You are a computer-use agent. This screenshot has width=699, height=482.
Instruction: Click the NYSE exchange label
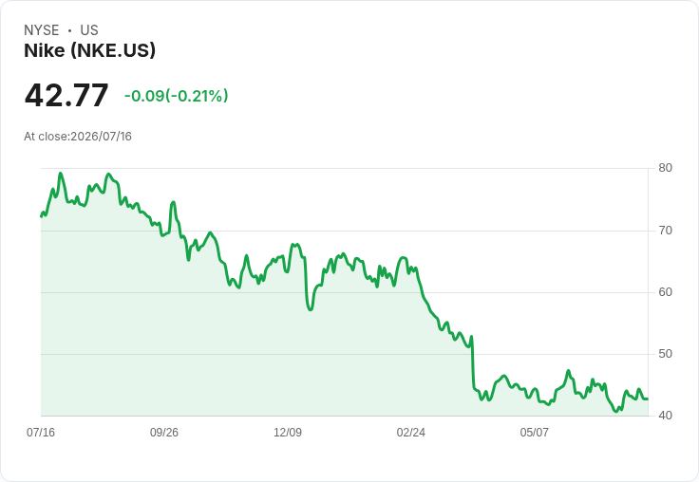tap(42, 29)
